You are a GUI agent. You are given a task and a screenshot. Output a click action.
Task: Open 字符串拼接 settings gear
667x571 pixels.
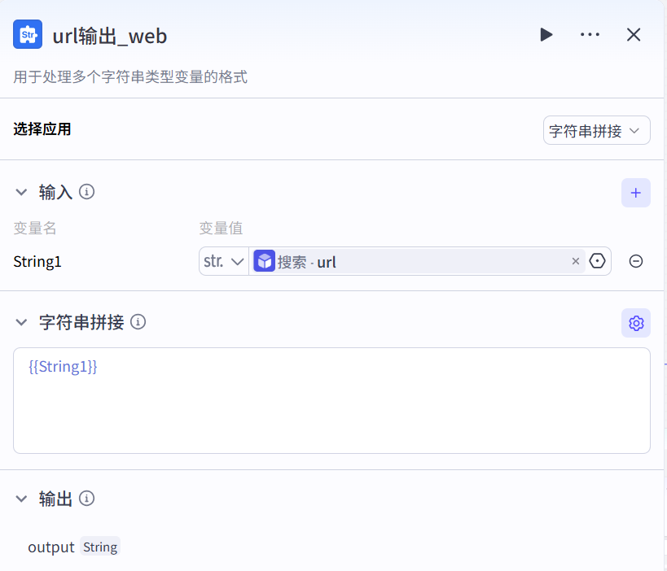click(636, 323)
